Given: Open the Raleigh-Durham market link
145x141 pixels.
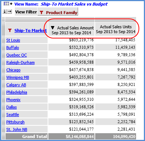Looking at the screenshot, I should coord(20,63).
